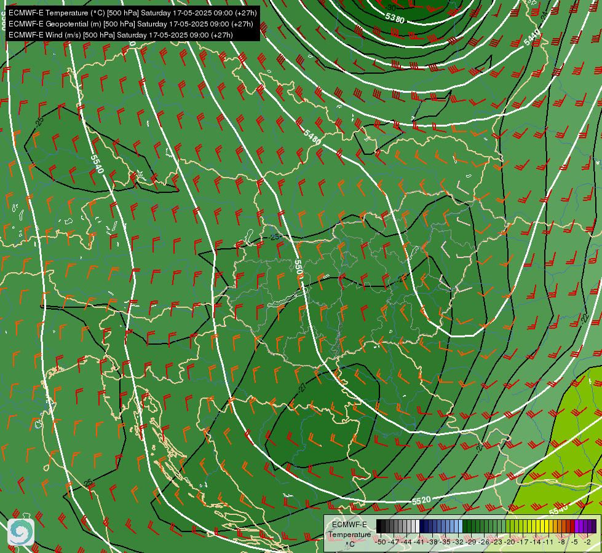This screenshot has width=602, height=553.
Task: Select the ECMWF-E Temperature 500 hPa title line
Action: [x=132, y=13]
